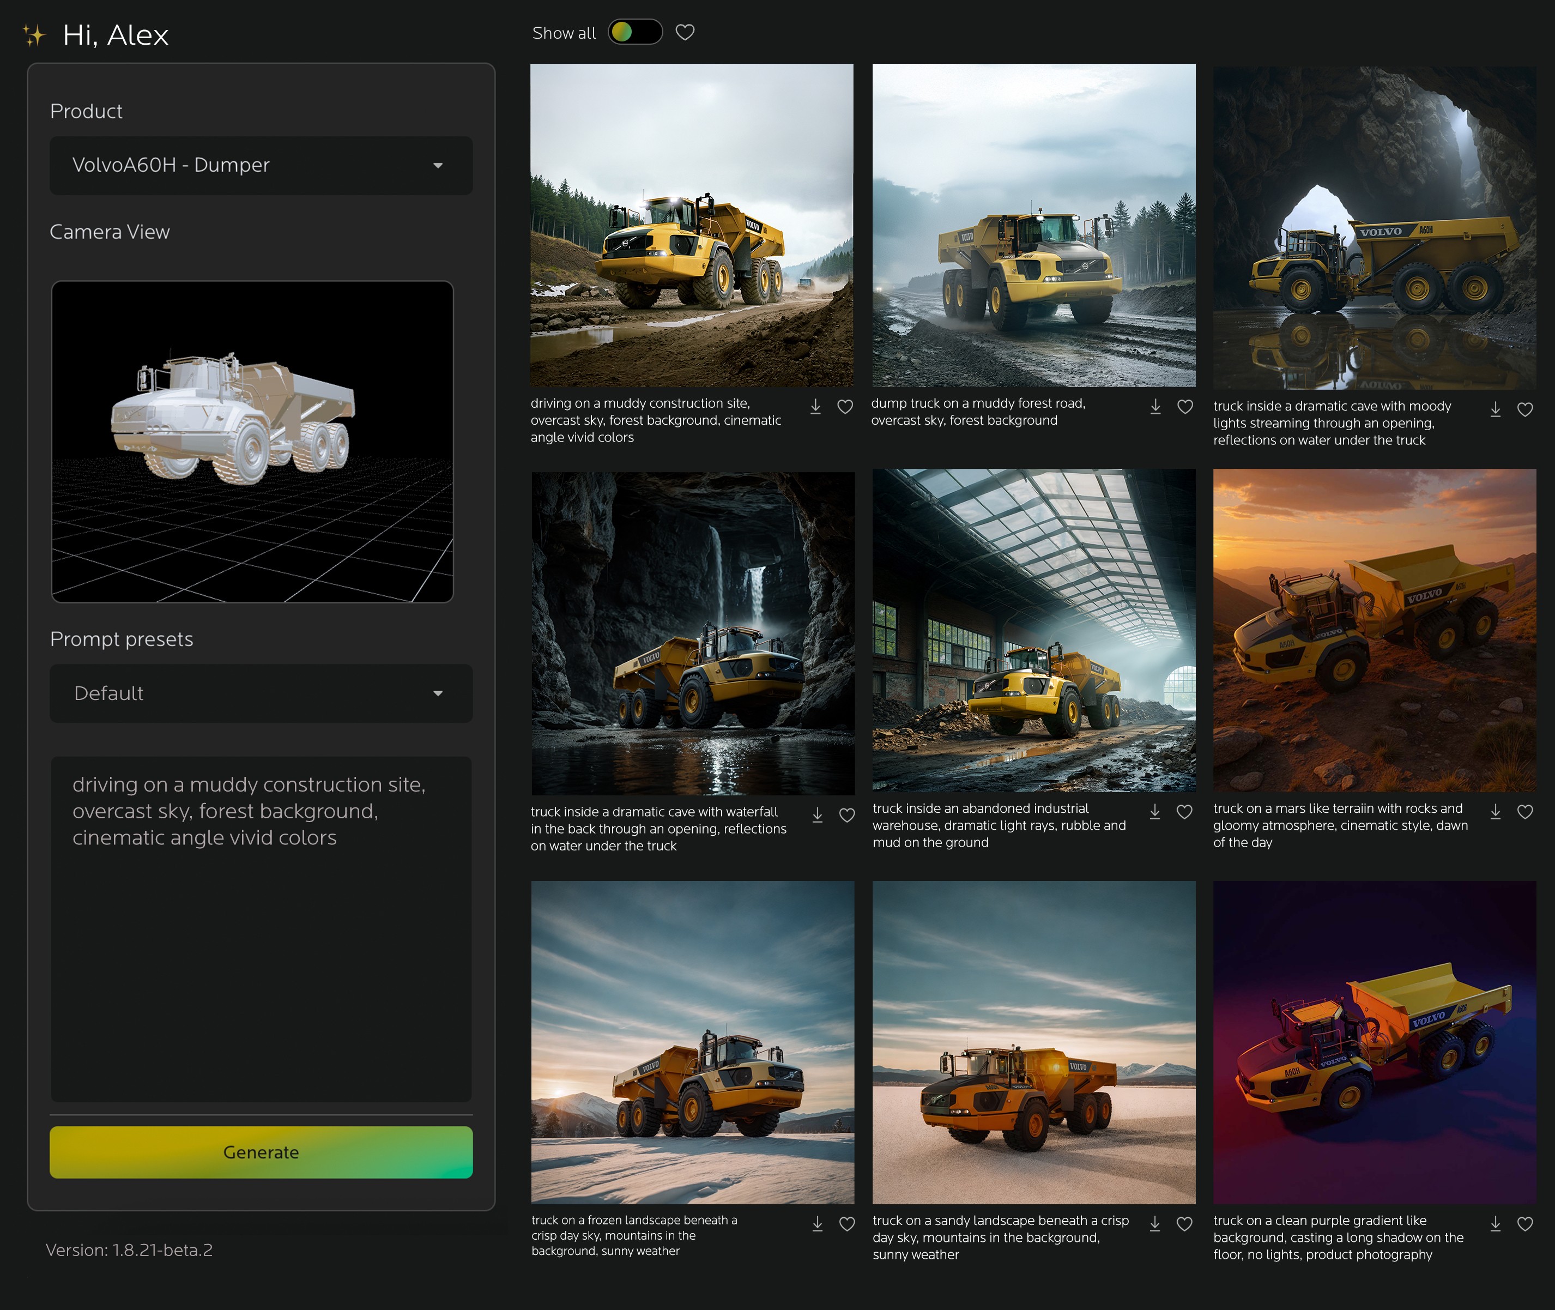Click into the prompt text area
Screen dimensions: 1555x1310
tap(261, 928)
